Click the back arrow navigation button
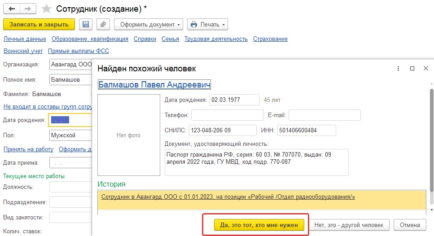The image size is (434, 236). [x=12, y=9]
